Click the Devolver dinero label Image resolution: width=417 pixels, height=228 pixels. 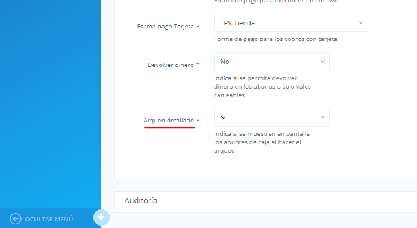[x=171, y=65]
